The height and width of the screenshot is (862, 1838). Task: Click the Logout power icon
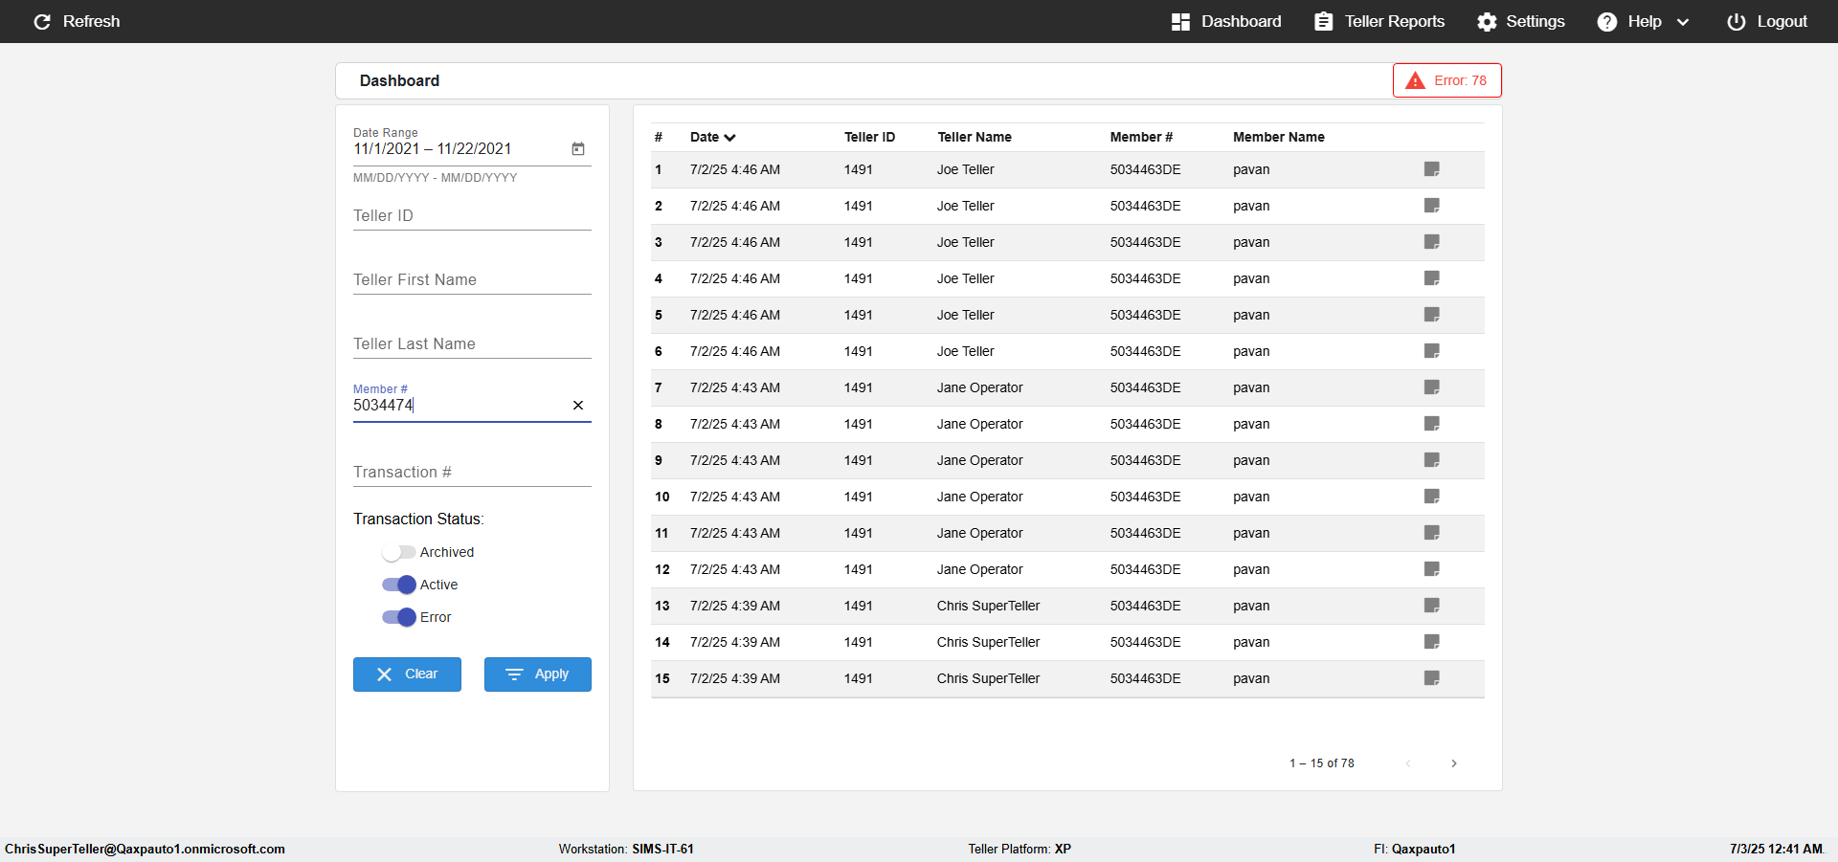1736,21
